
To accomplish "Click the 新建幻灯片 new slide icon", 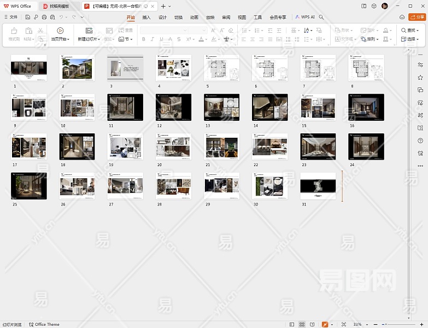I will (89, 31).
